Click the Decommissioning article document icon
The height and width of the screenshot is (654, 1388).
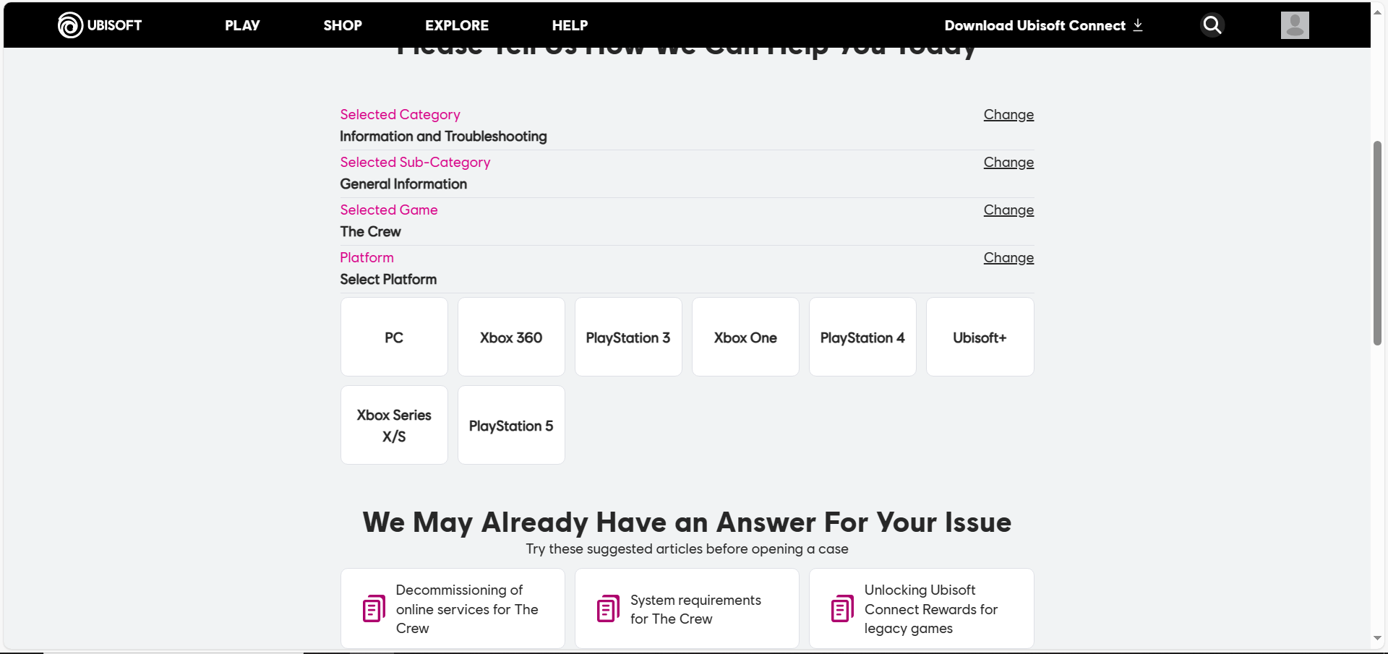point(374,609)
